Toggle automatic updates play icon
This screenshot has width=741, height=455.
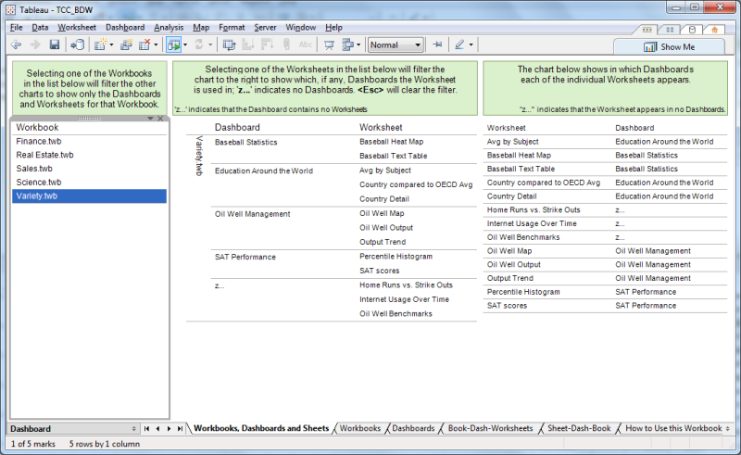coord(173,44)
